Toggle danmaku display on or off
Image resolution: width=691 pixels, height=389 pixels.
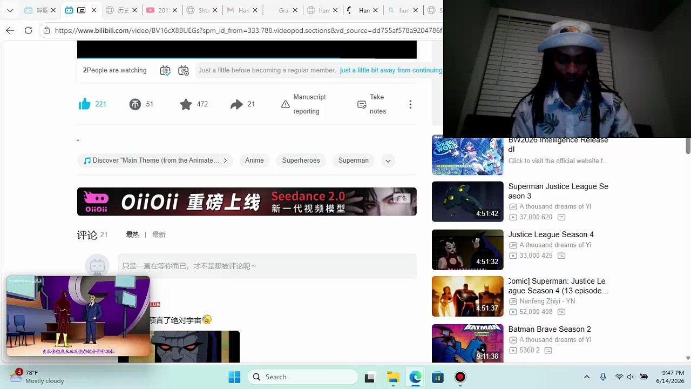[x=165, y=70]
